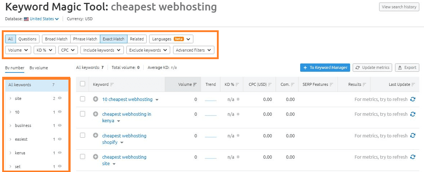Open View search history
424x172 pixels.
tap(399, 7)
